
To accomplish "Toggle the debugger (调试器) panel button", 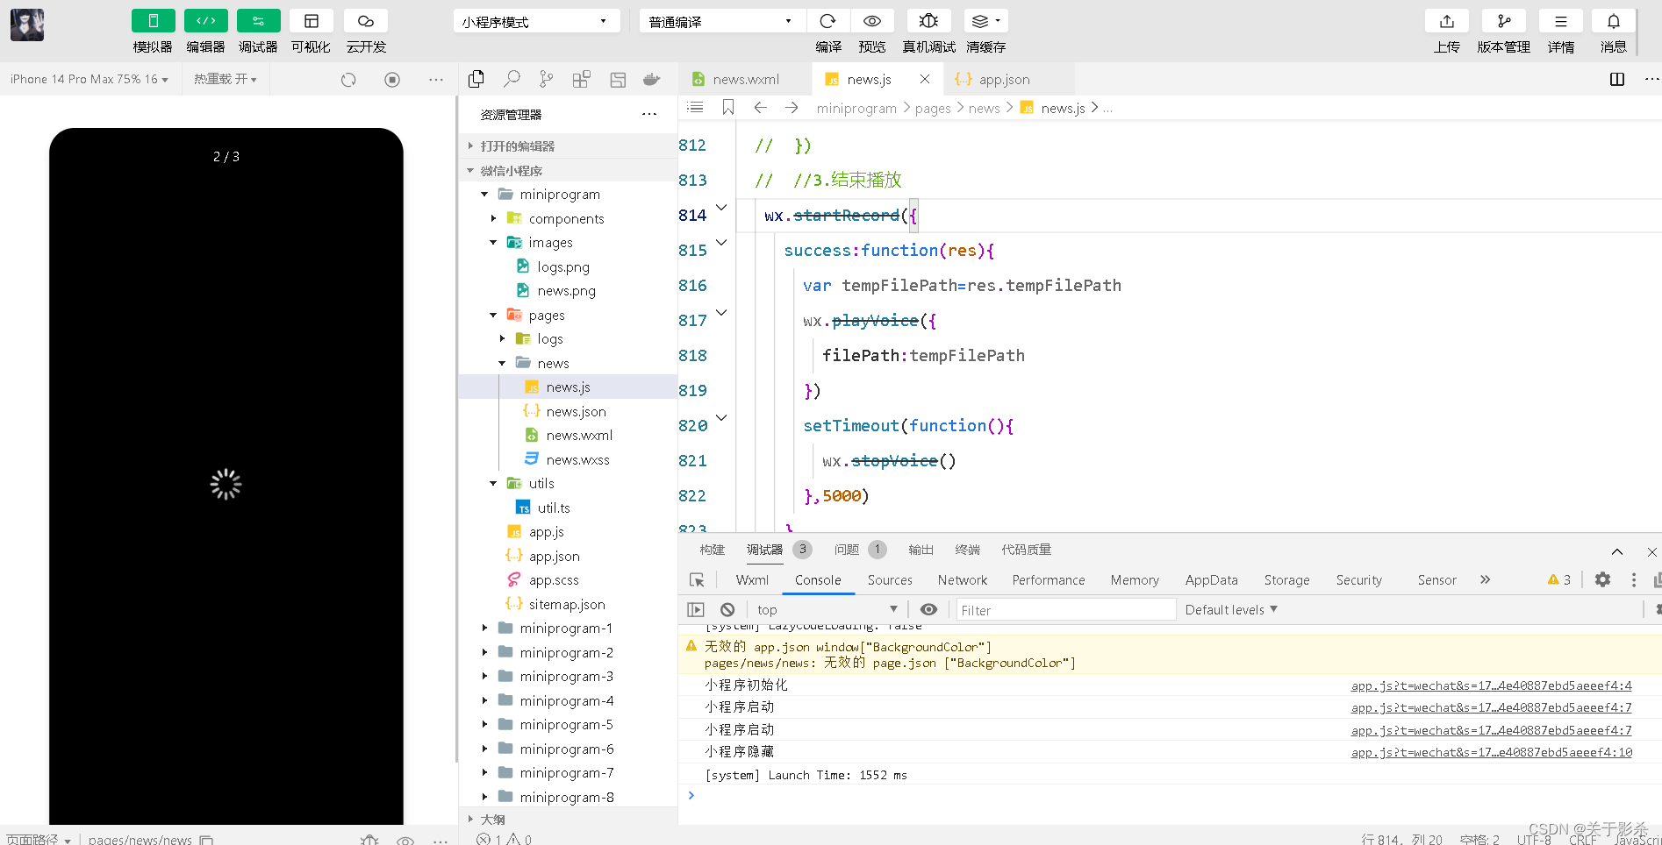I will pyautogui.click(x=258, y=21).
